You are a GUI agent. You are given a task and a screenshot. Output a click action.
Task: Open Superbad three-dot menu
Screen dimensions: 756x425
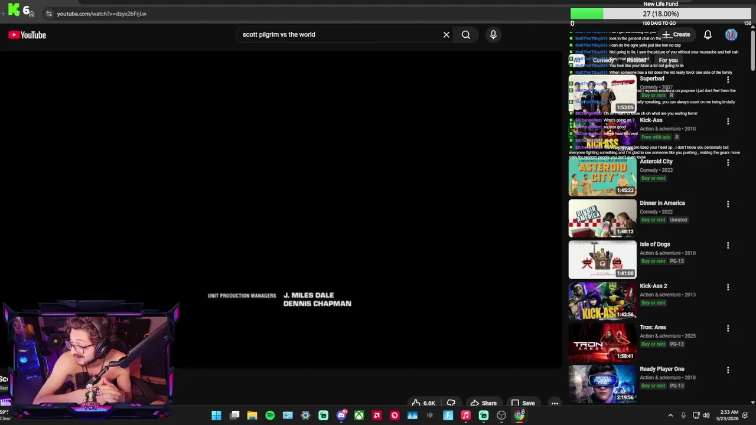pos(728,80)
